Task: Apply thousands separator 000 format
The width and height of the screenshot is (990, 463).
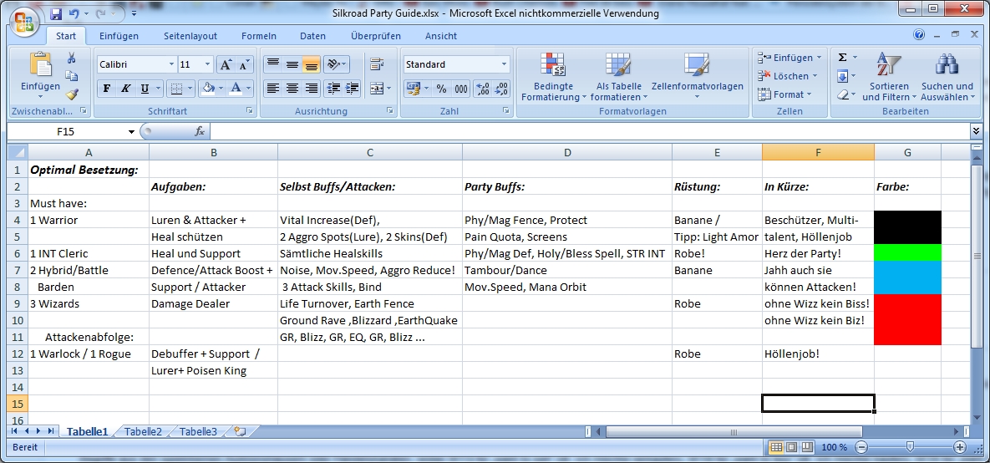Action: click(x=461, y=89)
